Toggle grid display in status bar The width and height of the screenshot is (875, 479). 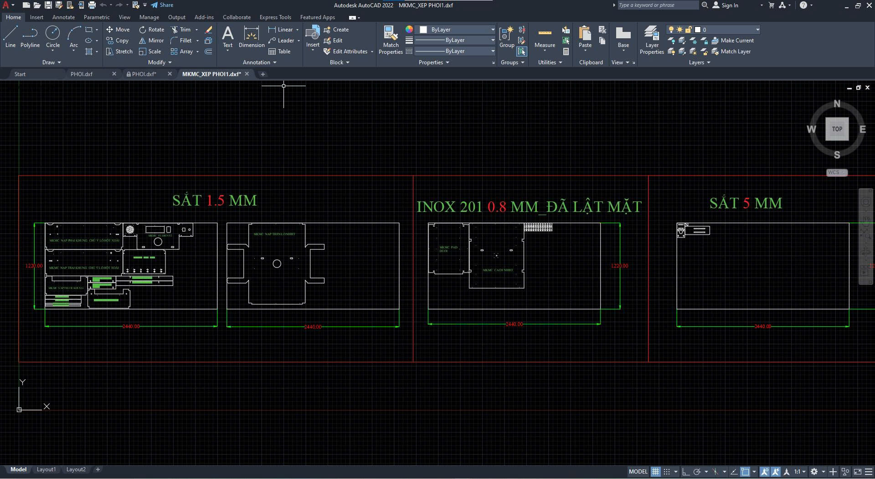[x=655, y=471]
